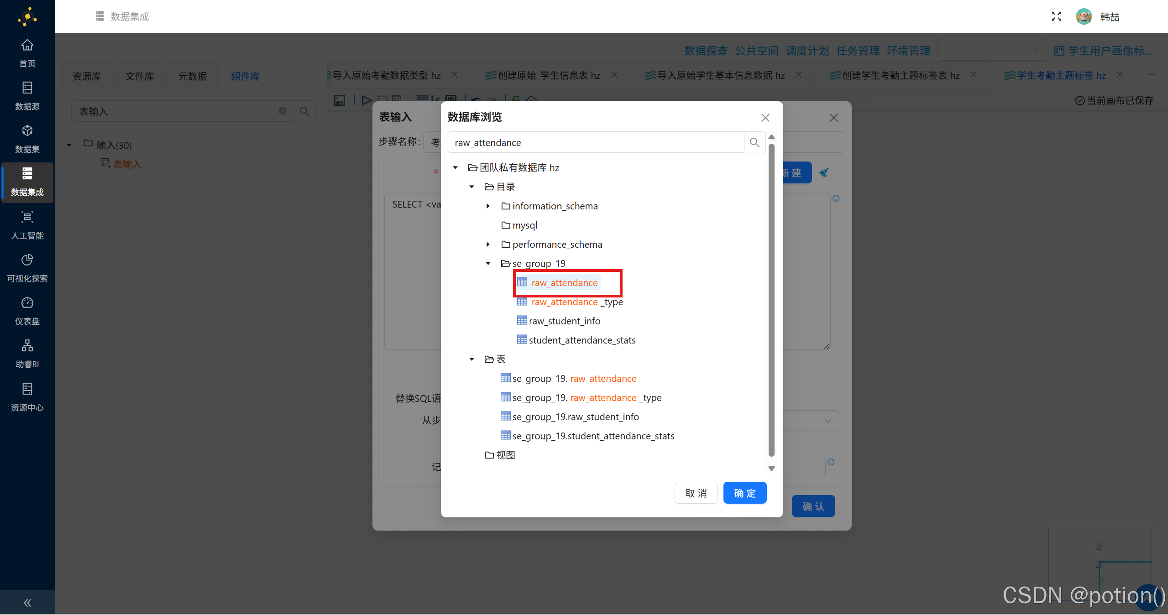Open the more tabs ellipsis menu
This screenshot has width=1168, height=615.
1152,75
